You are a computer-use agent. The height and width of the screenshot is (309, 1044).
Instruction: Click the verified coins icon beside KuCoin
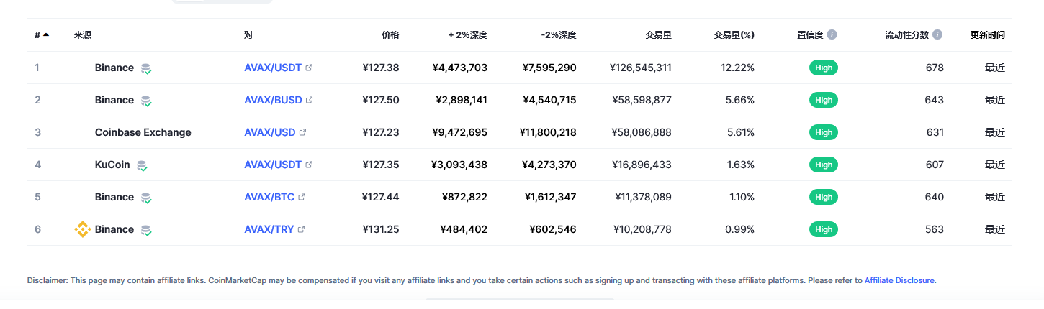pos(143,165)
